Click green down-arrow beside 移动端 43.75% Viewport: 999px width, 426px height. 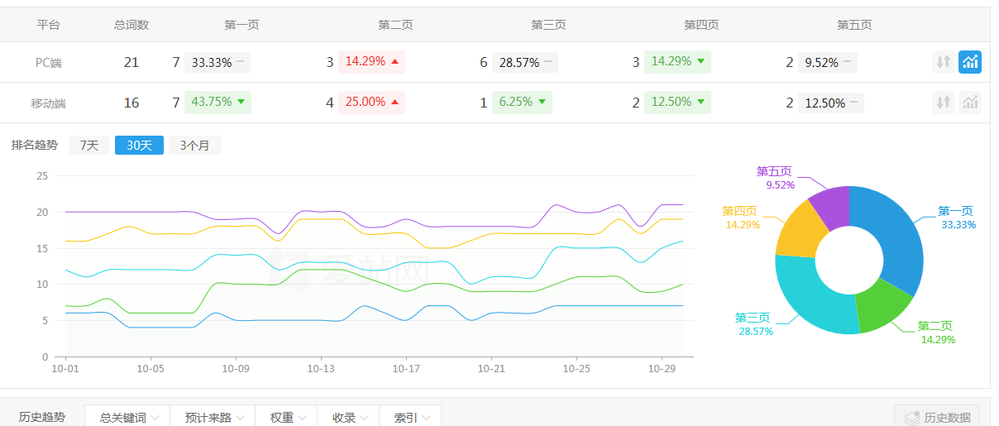[241, 103]
